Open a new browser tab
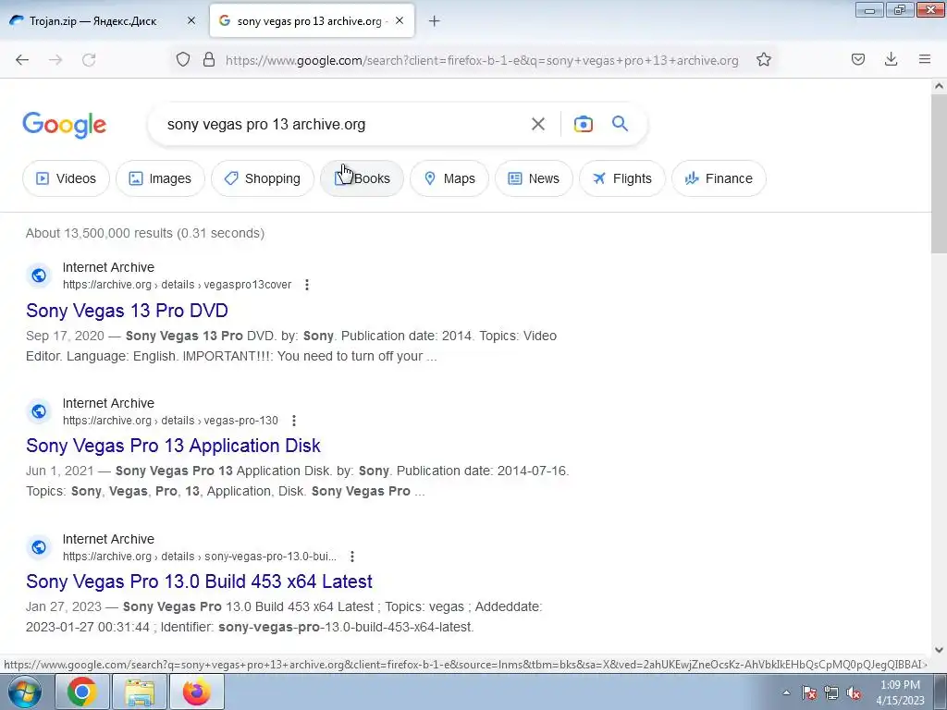 (x=434, y=21)
